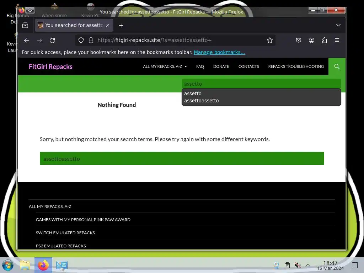
Task: Click the Firefox back arrow
Action: click(x=26, y=41)
